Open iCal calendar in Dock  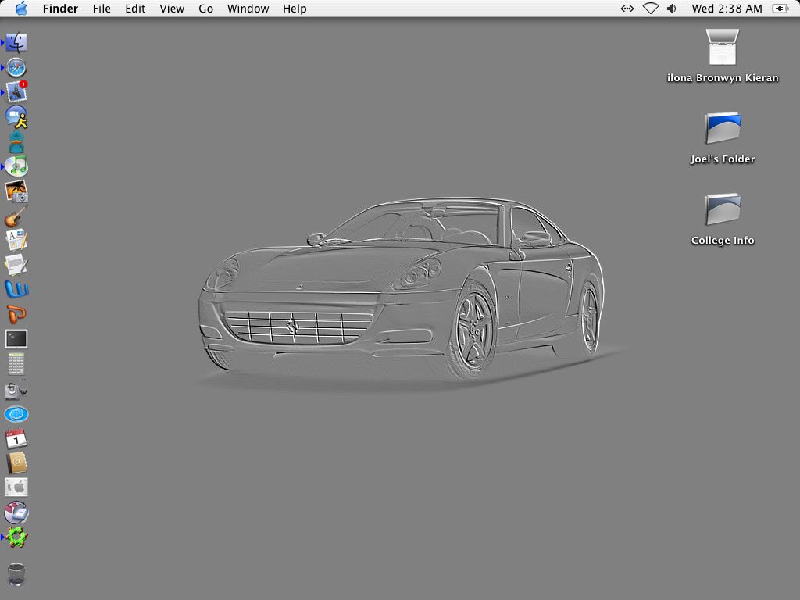16,438
